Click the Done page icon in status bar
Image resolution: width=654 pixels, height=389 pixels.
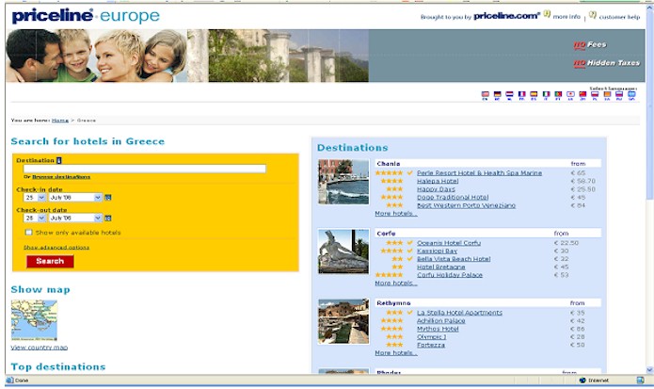pyautogui.click(x=9, y=381)
